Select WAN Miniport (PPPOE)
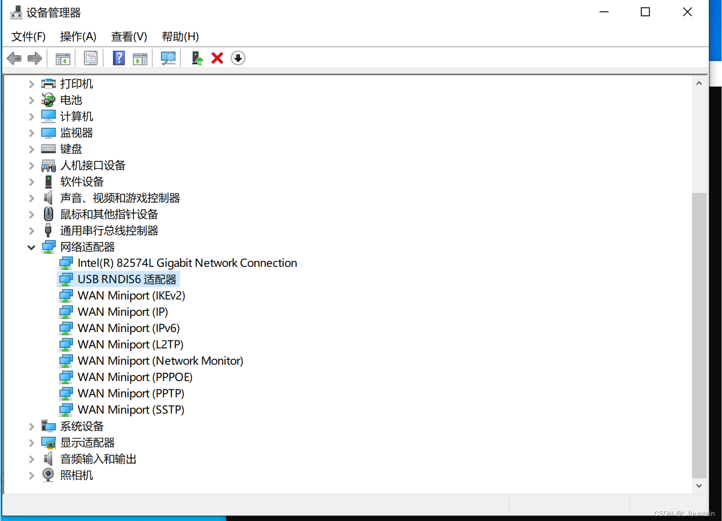 (135, 377)
